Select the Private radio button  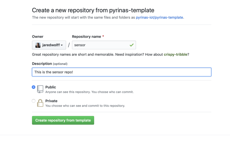(34, 101)
